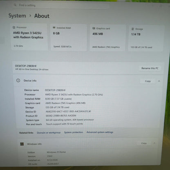Click AMD Radeon (TM) Graphics (496 MB) row value
Image resolution: width=170 pixels, height=170 pixels.
tap(65, 103)
